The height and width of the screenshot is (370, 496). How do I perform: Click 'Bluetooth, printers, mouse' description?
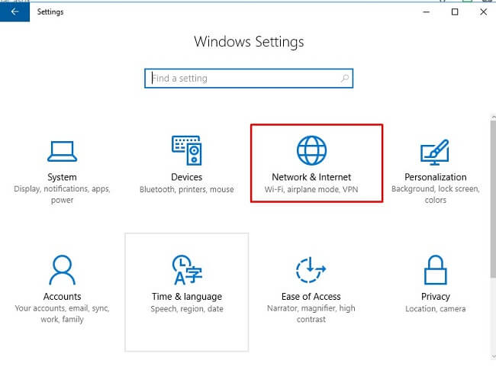(x=187, y=189)
